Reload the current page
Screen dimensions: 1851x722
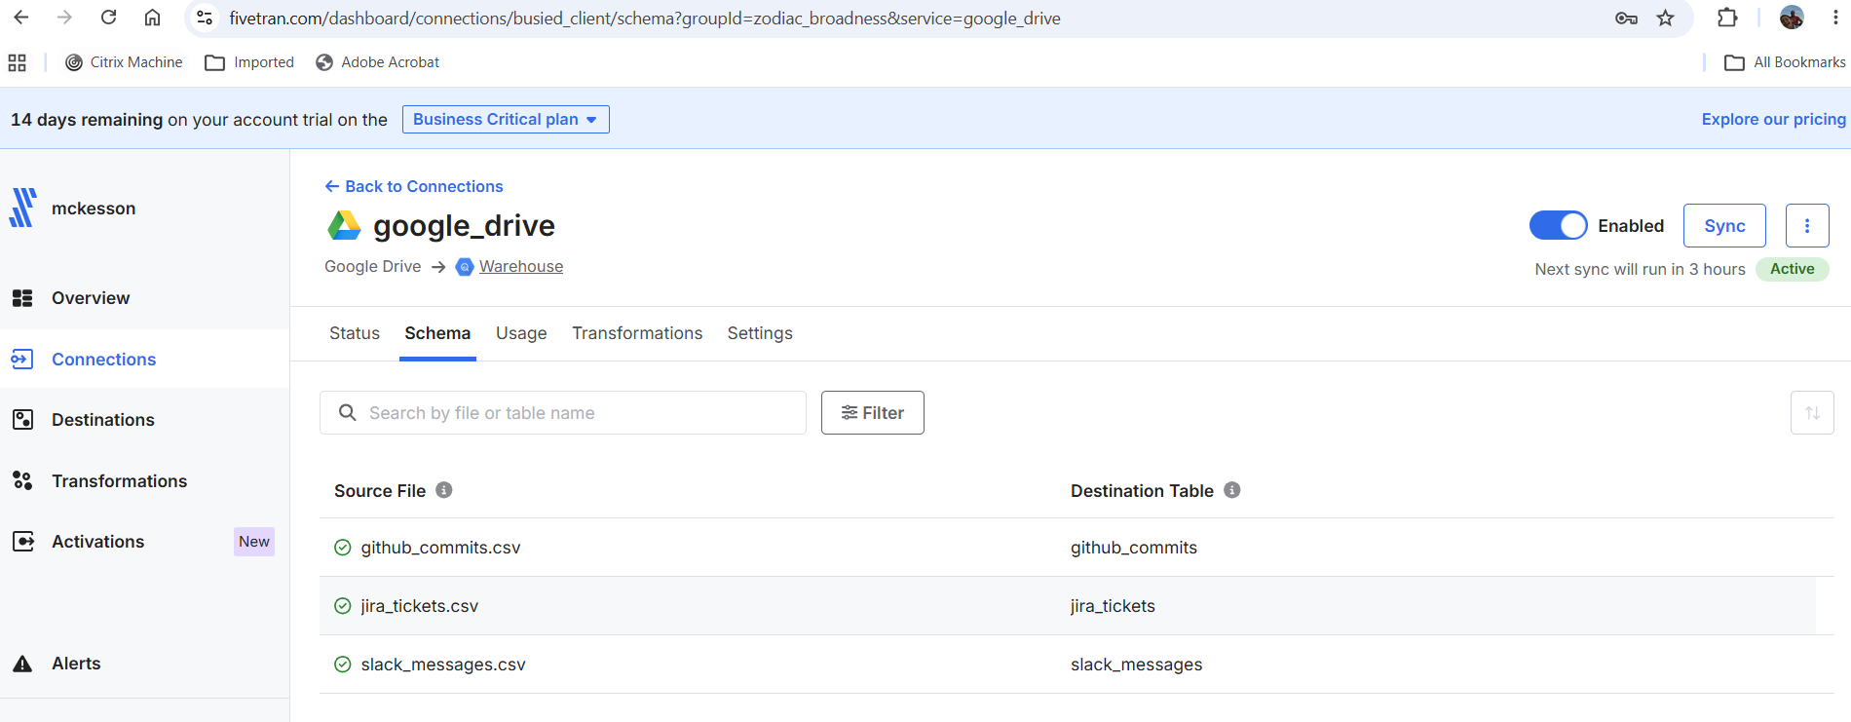(x=108, y=18)
